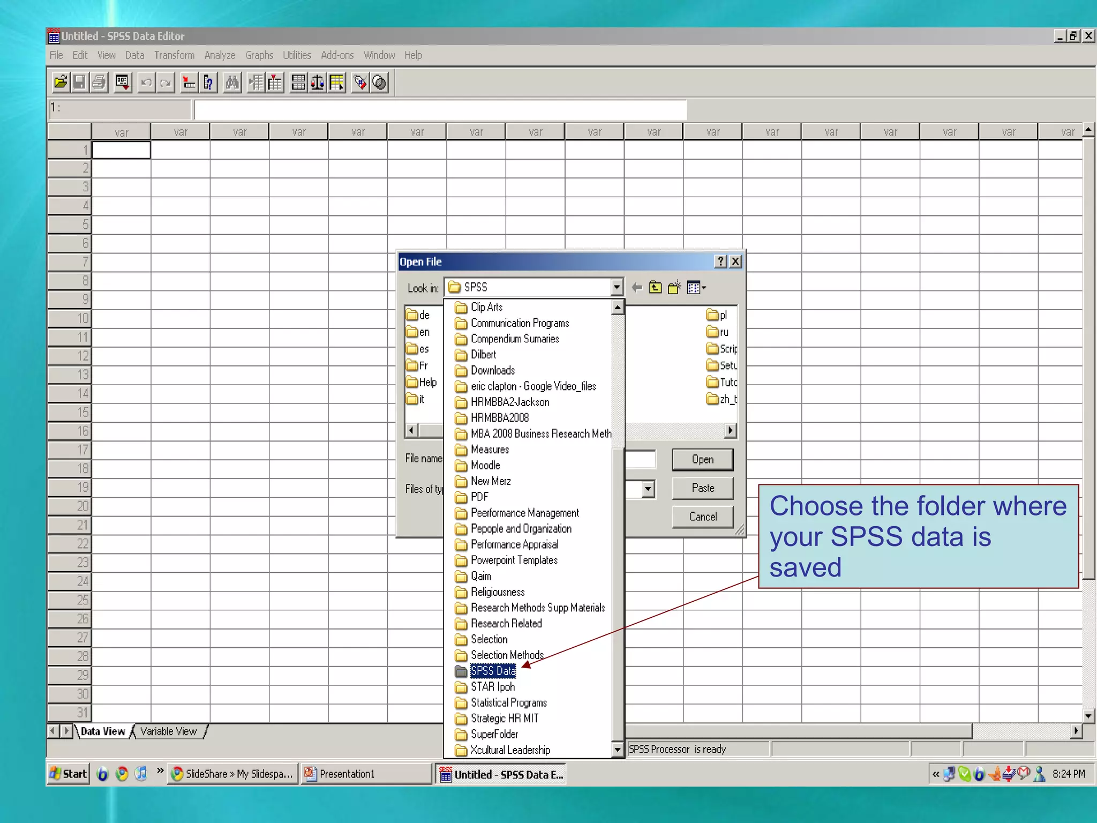Expand the Files of type dropdown arrow

648,489
